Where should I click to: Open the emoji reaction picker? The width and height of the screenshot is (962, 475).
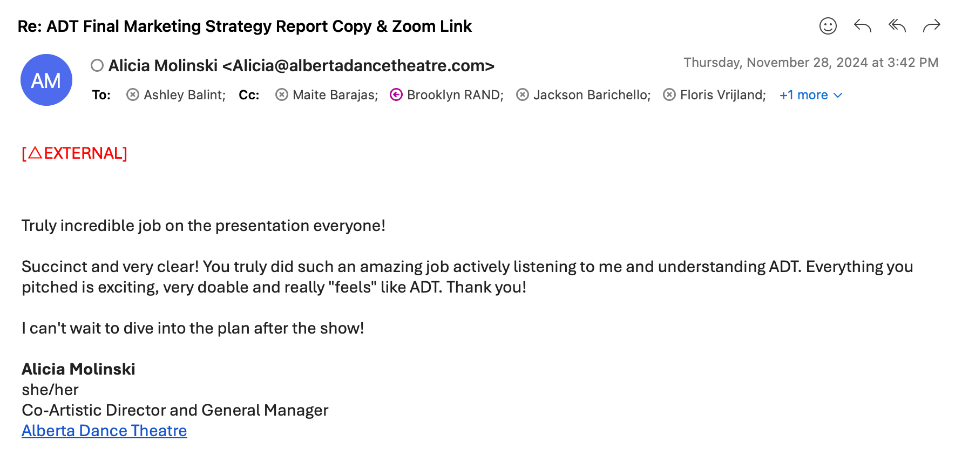click(x=828, y=26)
